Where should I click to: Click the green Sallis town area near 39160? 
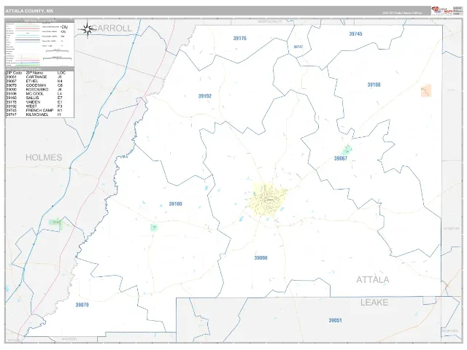click(x=154, y=228)
